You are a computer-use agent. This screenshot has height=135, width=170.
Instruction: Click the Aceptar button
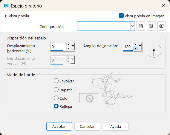pyautogui.click(x=59, y=126)
